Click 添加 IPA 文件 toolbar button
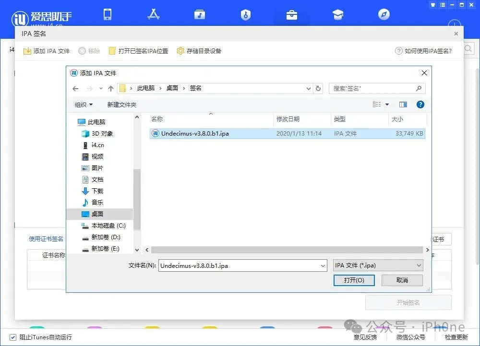480x346 pixels. (x=47, y=51)
